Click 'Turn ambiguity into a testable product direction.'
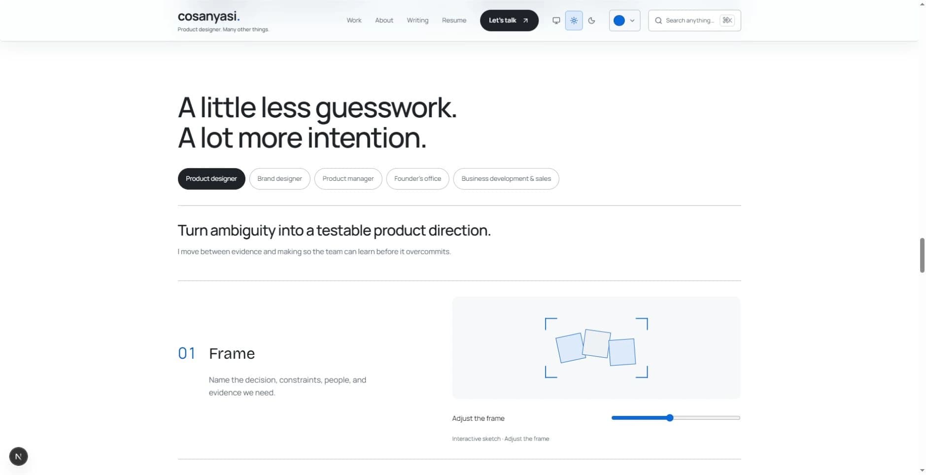 [x=334, y=230]
